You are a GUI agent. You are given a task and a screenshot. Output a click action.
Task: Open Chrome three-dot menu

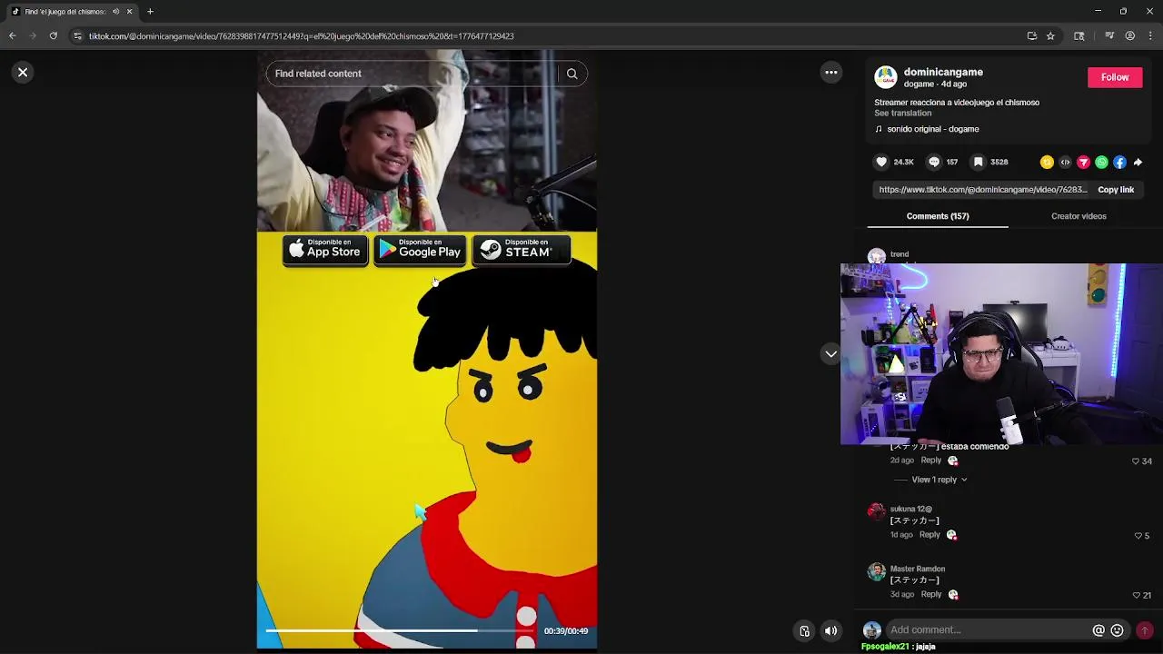tap(1151, 36)
